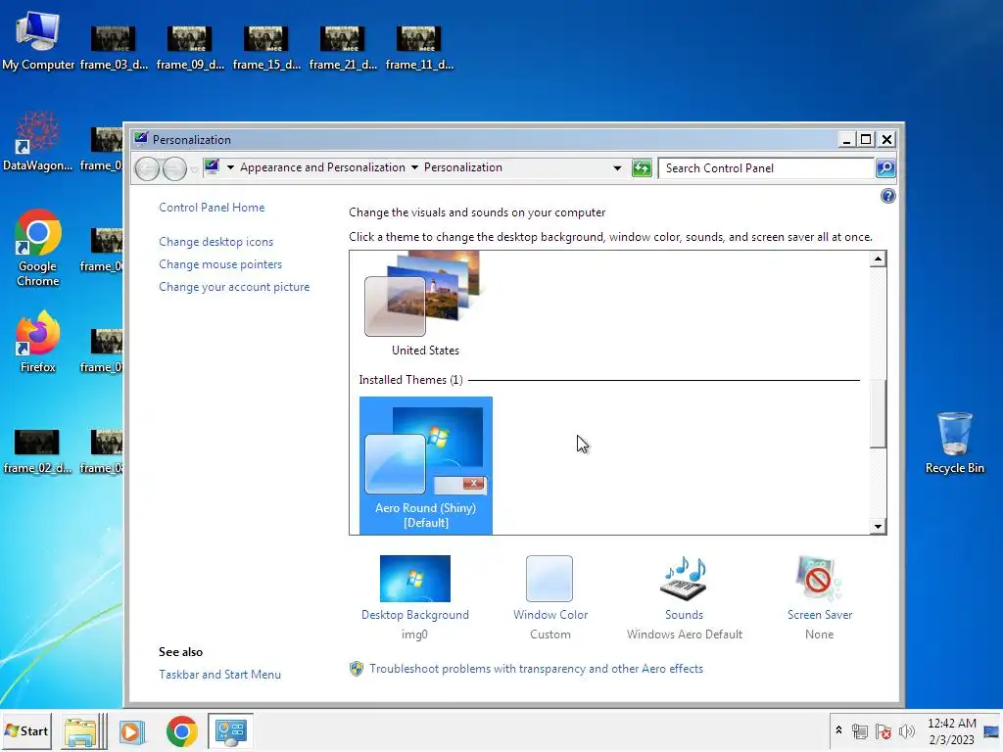This screenshot has width=1003, height=752.
Task: Open the Start menu
Action: 25,730
